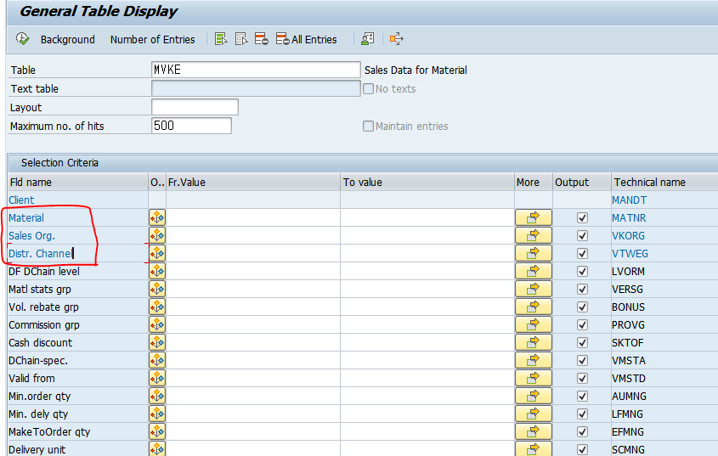718x456 pixels.
Task: Click More arrow button for DF DChain level
Action: click(533, 271)
